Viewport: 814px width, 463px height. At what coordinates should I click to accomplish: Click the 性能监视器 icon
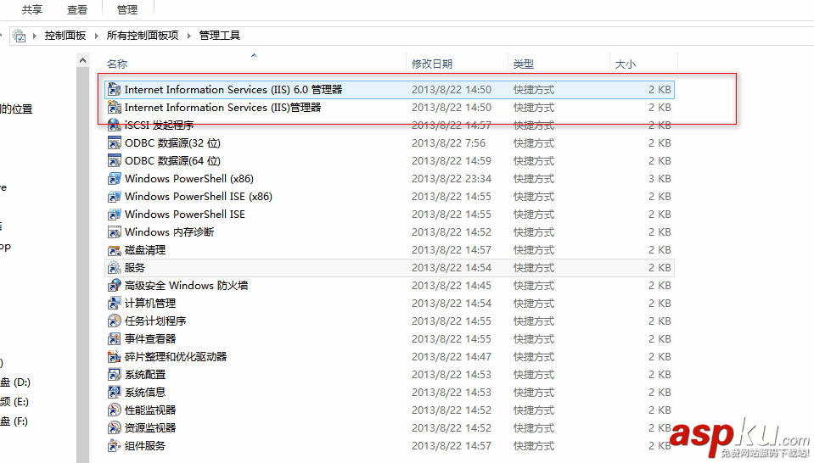[x=115, y=410]
